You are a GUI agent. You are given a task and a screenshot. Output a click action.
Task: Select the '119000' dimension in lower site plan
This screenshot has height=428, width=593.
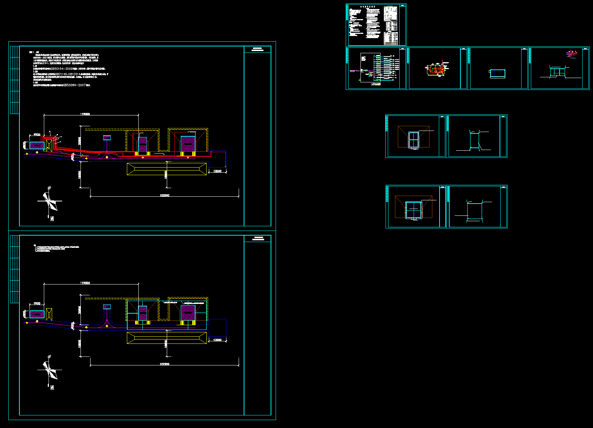(85, 283)
